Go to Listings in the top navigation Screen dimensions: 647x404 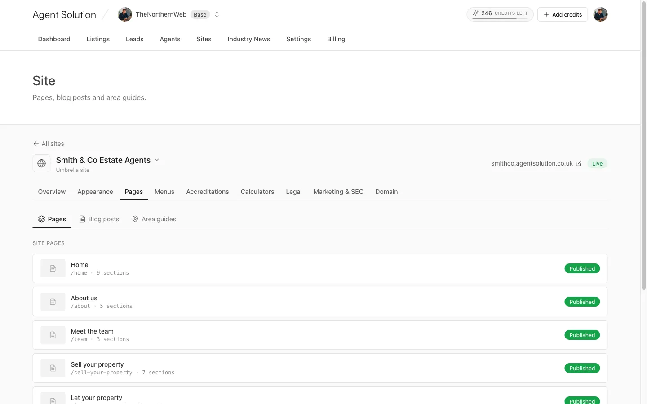pyautogui.click(x=98, y=39)
